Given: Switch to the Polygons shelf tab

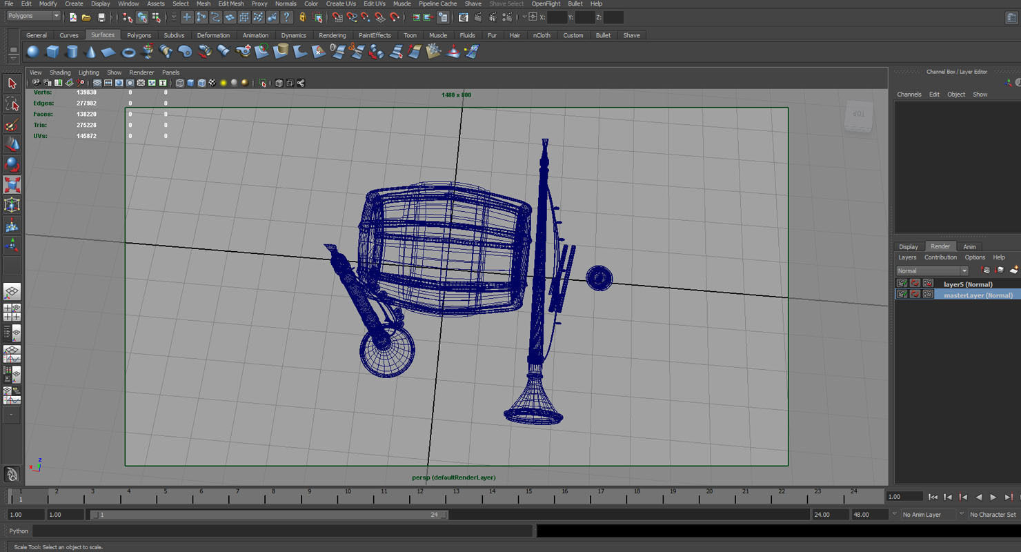Looking at the screenshot, I should [139, 35].
